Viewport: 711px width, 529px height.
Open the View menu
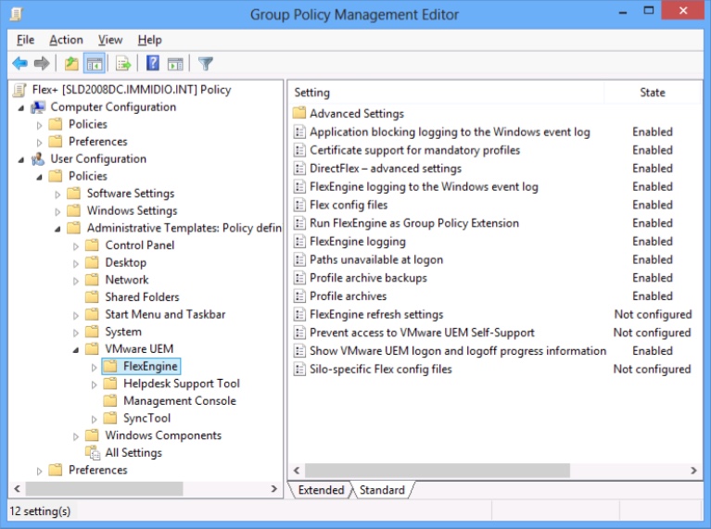click(110, 40)
